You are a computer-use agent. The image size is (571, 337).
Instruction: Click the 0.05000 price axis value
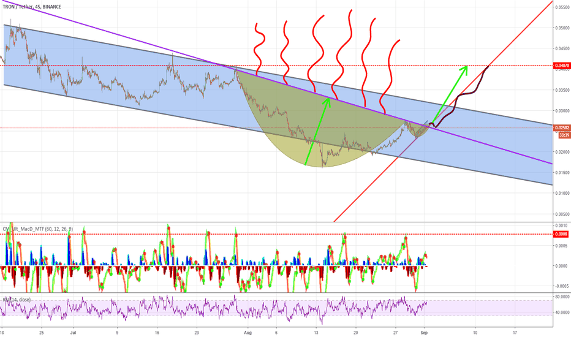coord(562,28)
